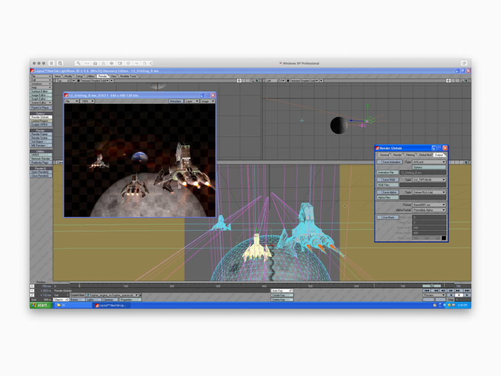Open the Alpha Type Deluxe RLA dropdown
This screenshot has height=376, width=501.
click(x=429, y=192)
